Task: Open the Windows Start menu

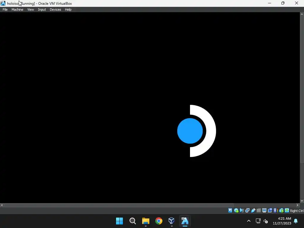Action: click(119, 221)
